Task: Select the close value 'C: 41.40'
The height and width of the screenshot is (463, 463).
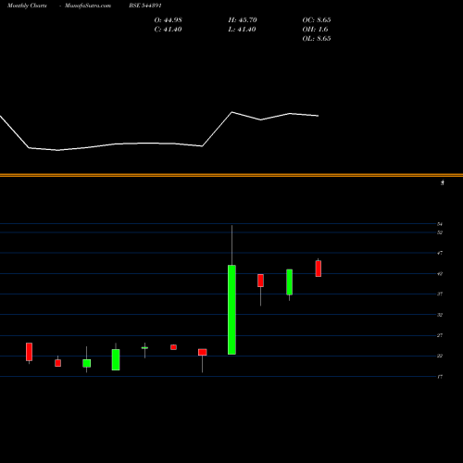Action: click(168, 30)
